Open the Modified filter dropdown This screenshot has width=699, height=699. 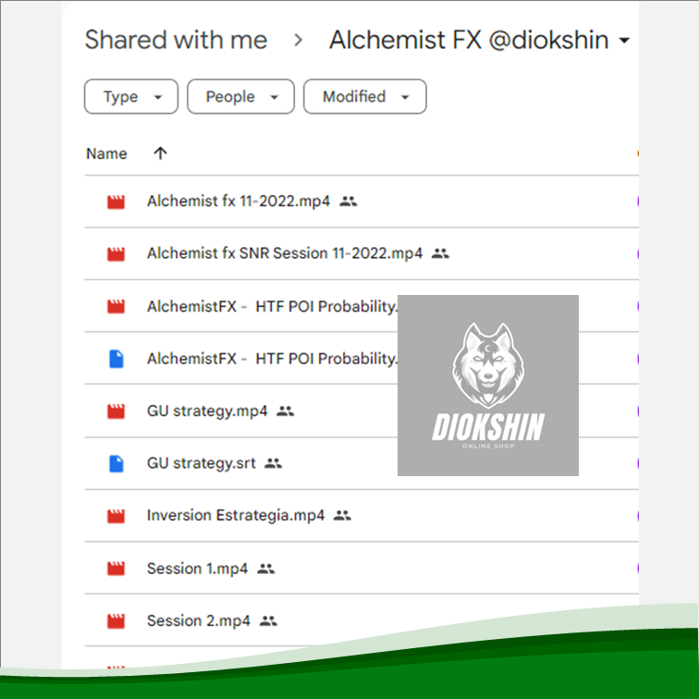[x=364, y=97]
